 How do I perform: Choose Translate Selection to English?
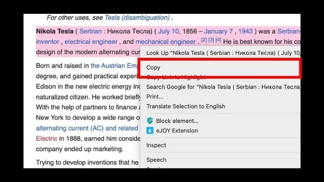click(220, 106)
